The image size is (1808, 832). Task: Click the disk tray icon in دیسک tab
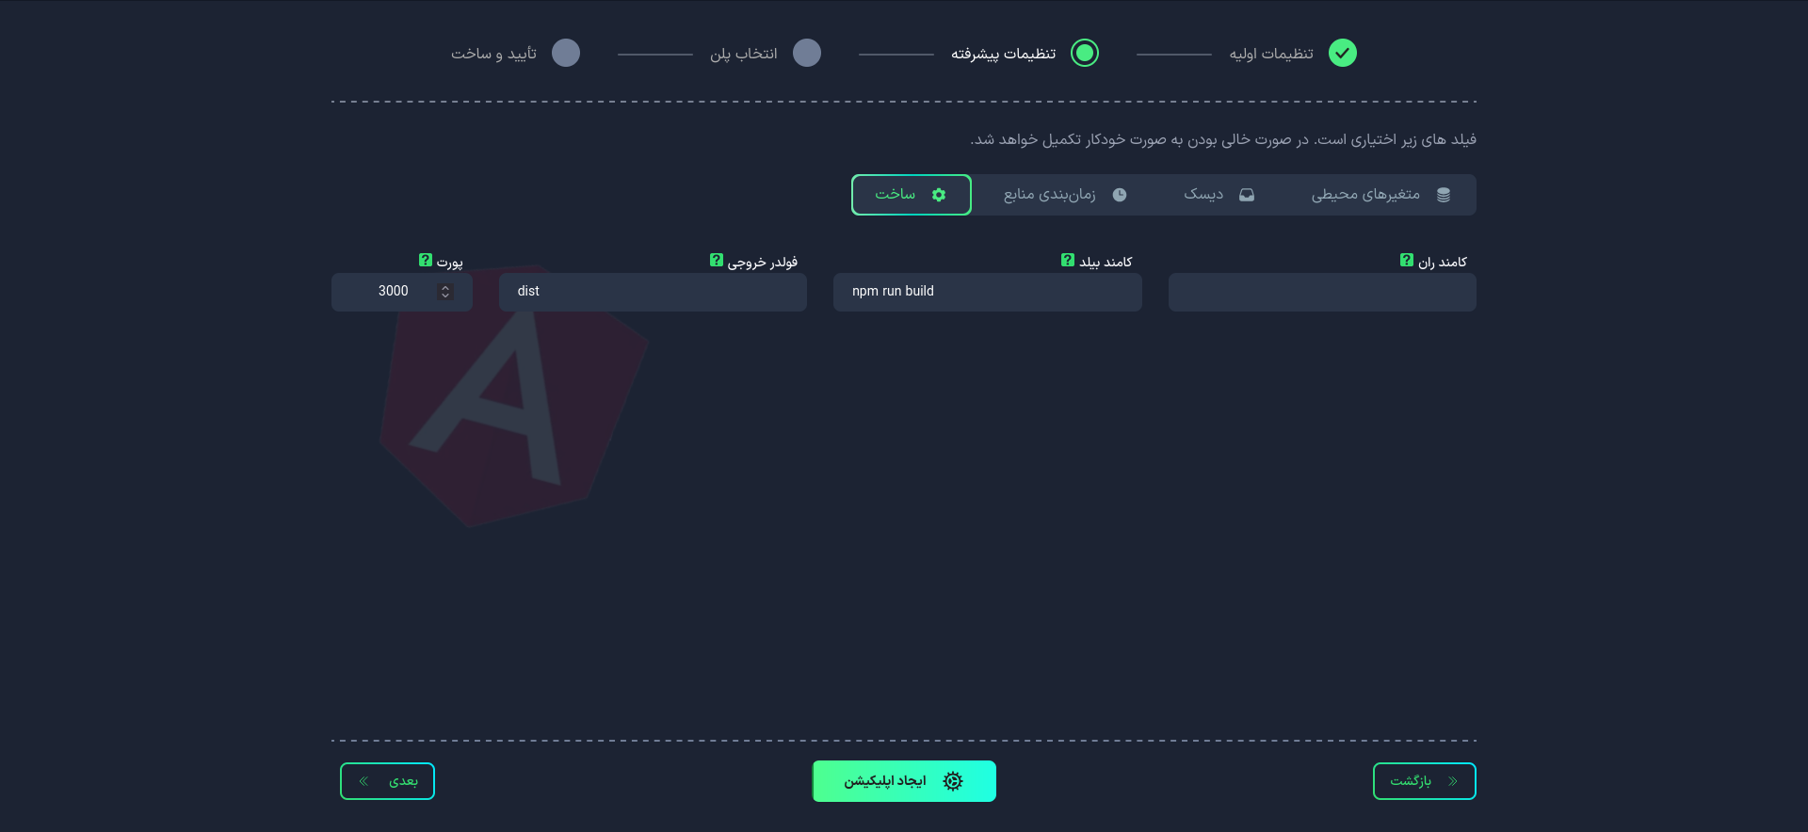coord(1246,195)
